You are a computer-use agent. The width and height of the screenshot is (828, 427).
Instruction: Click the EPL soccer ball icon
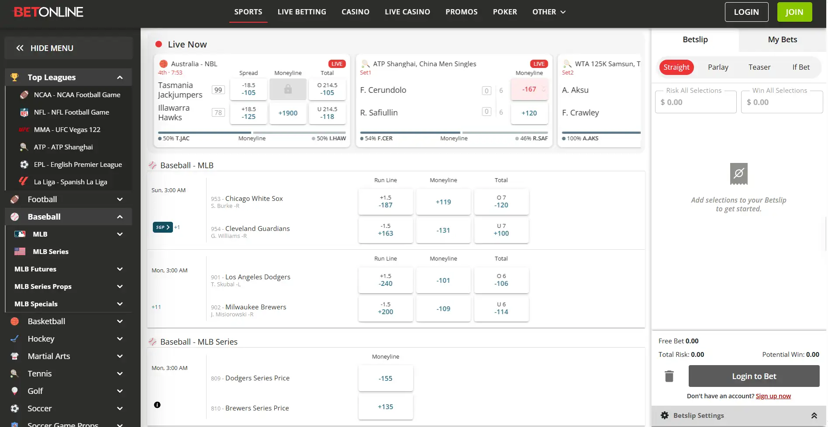click(x=24, y=164)
